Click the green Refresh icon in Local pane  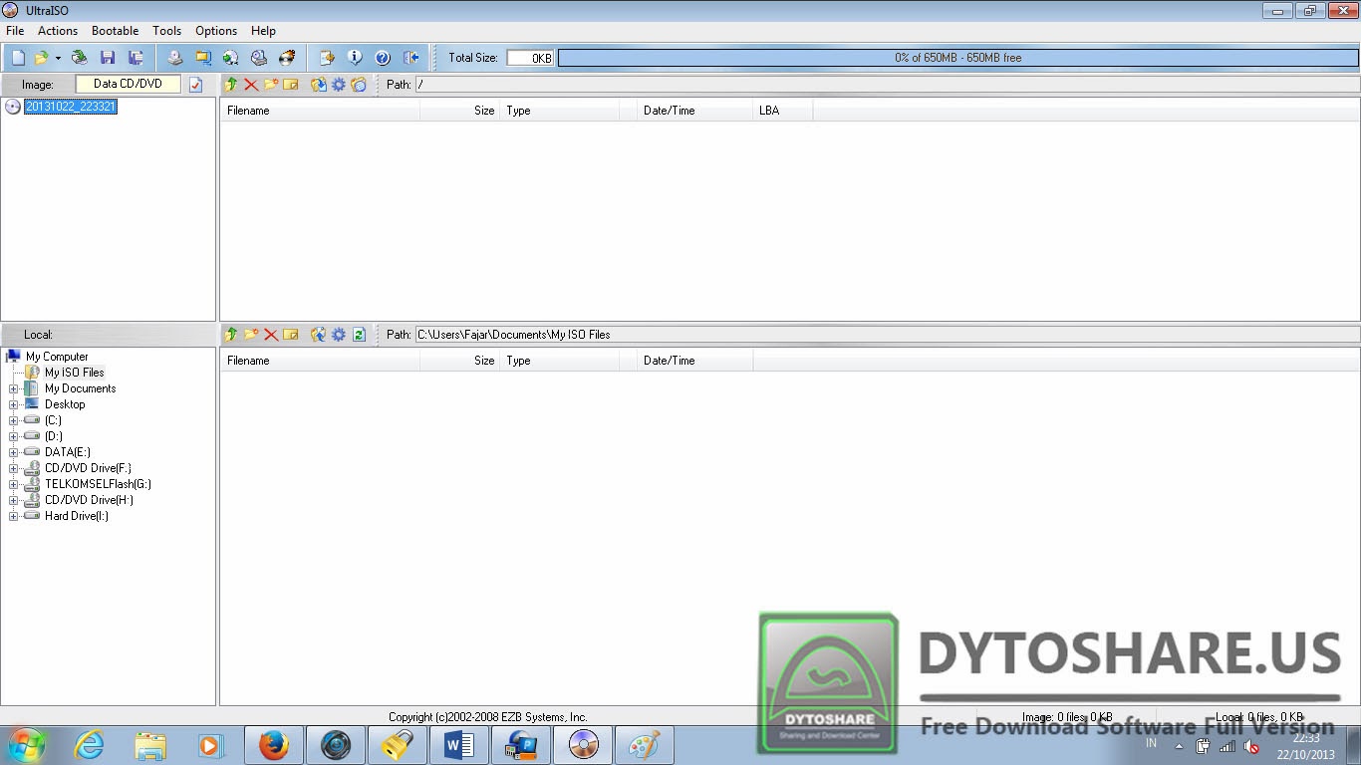pyautogui.click(x=359, y=335)
